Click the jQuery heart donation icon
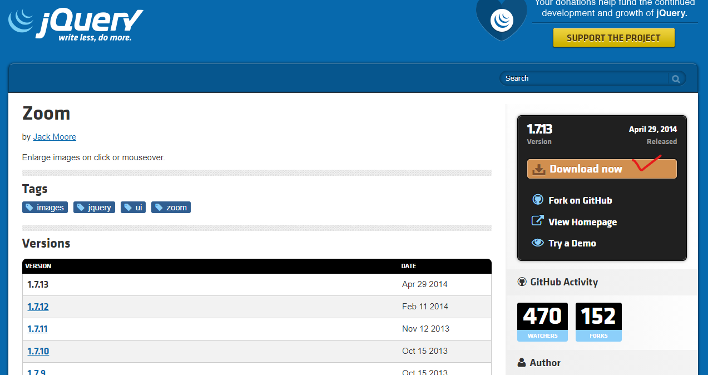Screen dimensions: 708x375 click(x=502, y=19)
